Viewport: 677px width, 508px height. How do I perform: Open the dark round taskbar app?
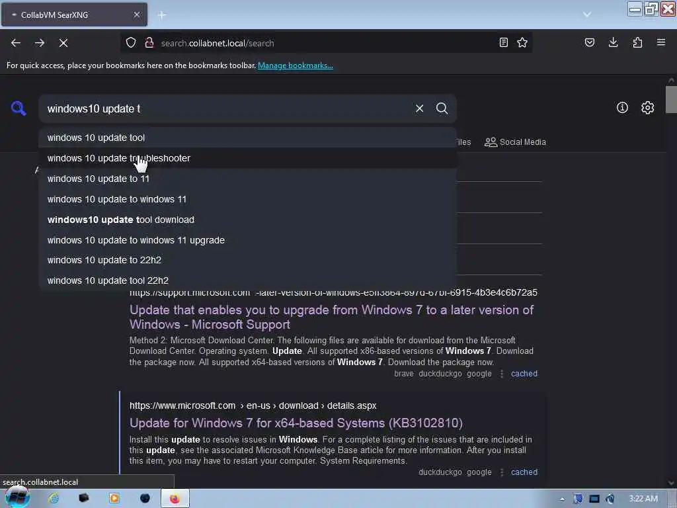coord(145,499)
